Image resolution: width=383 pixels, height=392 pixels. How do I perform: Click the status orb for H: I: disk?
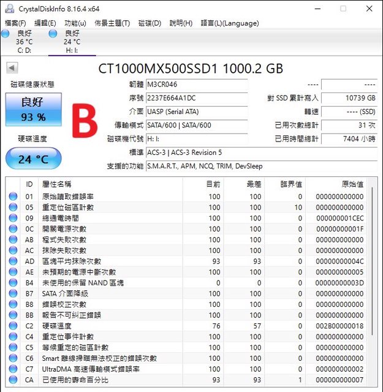point(53,34)
